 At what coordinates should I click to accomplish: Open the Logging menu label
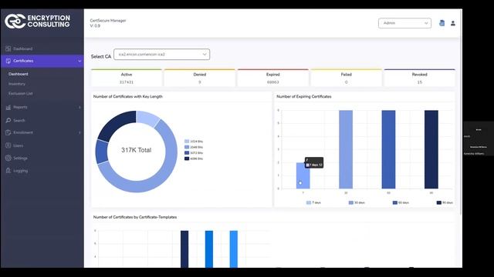[21, 171]
